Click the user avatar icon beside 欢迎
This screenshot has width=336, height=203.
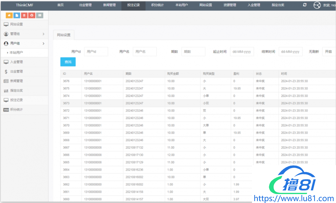coord(317,5)
